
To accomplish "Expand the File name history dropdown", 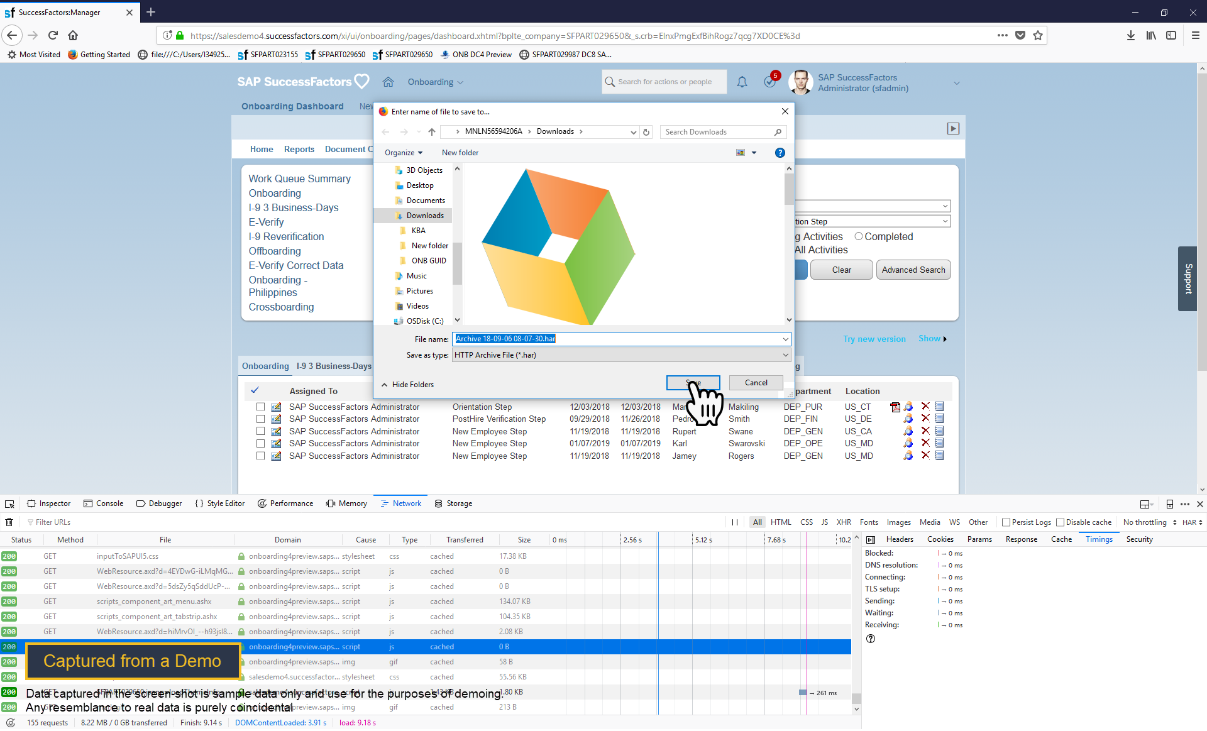I will pos(785,339).
